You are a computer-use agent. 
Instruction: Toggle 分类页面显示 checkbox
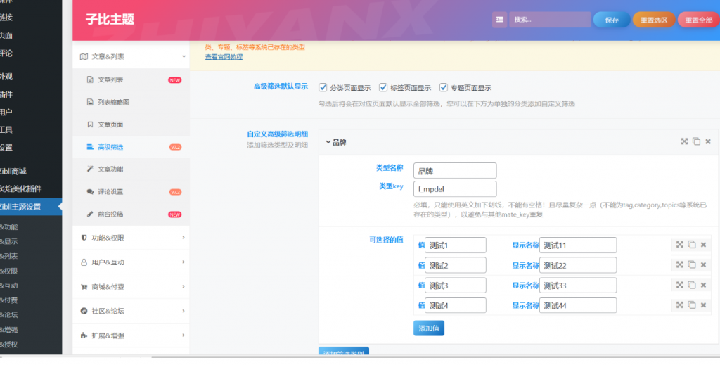[323, 87]
